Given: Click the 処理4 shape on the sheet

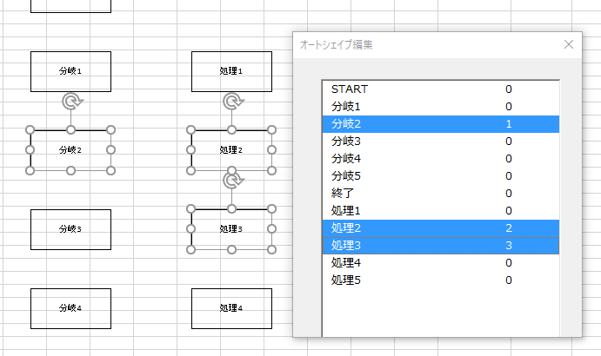Looking at the screenshot, I should 231,308.
